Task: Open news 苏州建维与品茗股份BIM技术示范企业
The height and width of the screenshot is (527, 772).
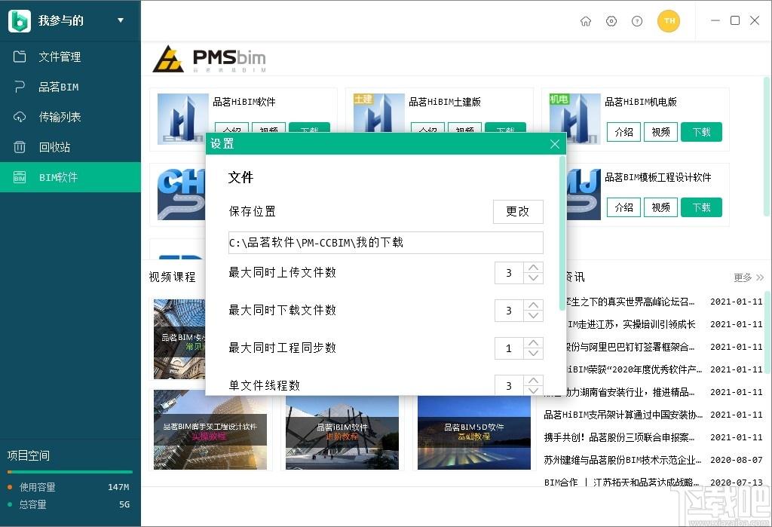Action: (x=623, y=460)
